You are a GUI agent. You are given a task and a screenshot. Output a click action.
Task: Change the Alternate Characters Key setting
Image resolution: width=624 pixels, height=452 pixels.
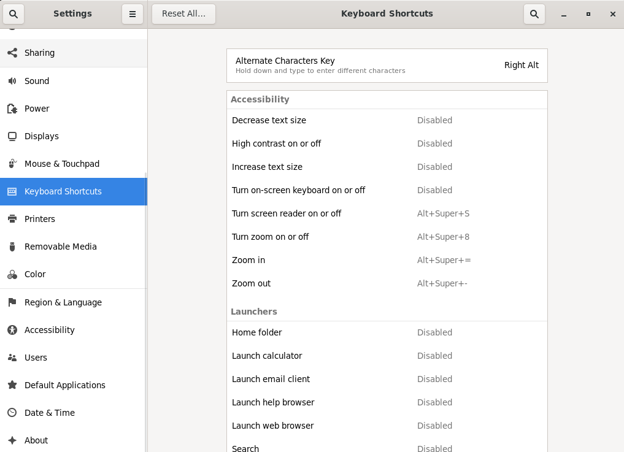coord(387,66)
